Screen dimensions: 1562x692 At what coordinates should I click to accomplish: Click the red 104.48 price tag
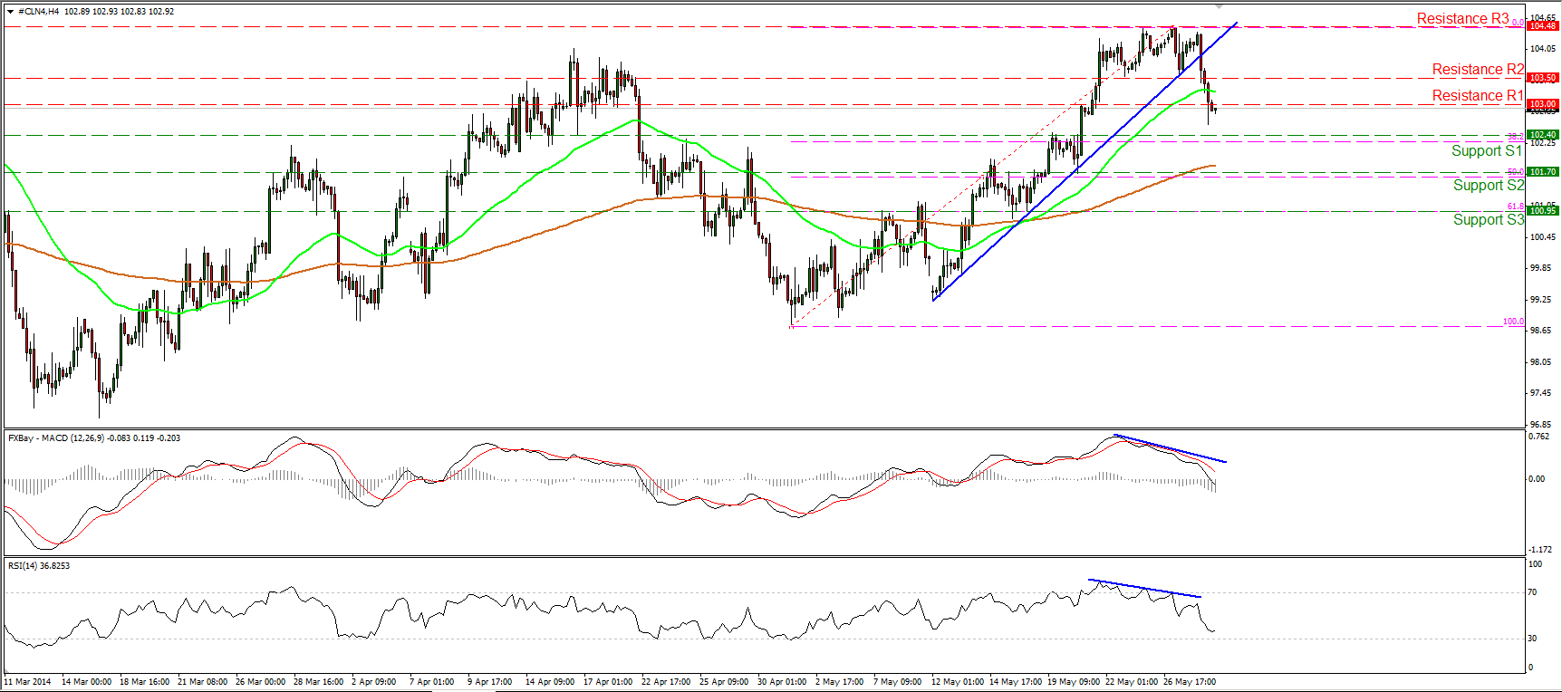pos(1543,26)
